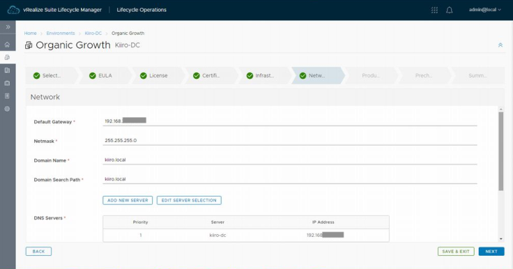Click the Server column header
This screenshot has width=513, height=269.
217,222
